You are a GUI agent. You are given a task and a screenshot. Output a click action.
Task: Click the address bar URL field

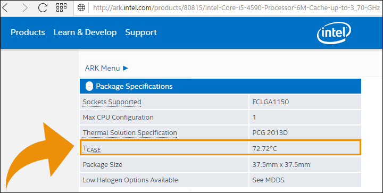[x=236, y=8]
